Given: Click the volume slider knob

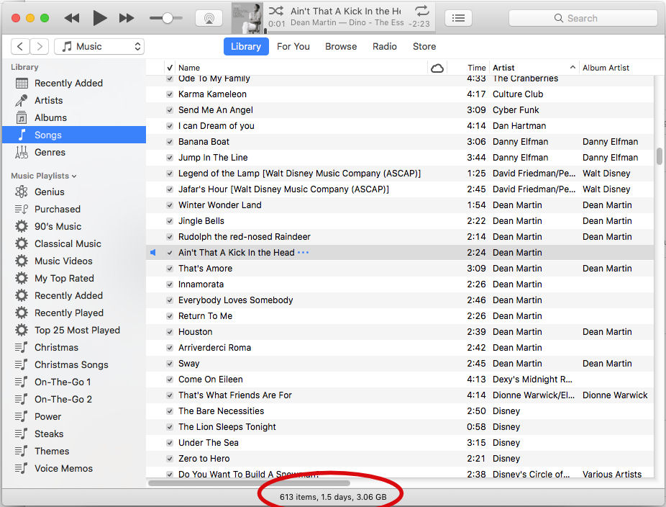Looking at the screenshot, I should pos(168,18).
